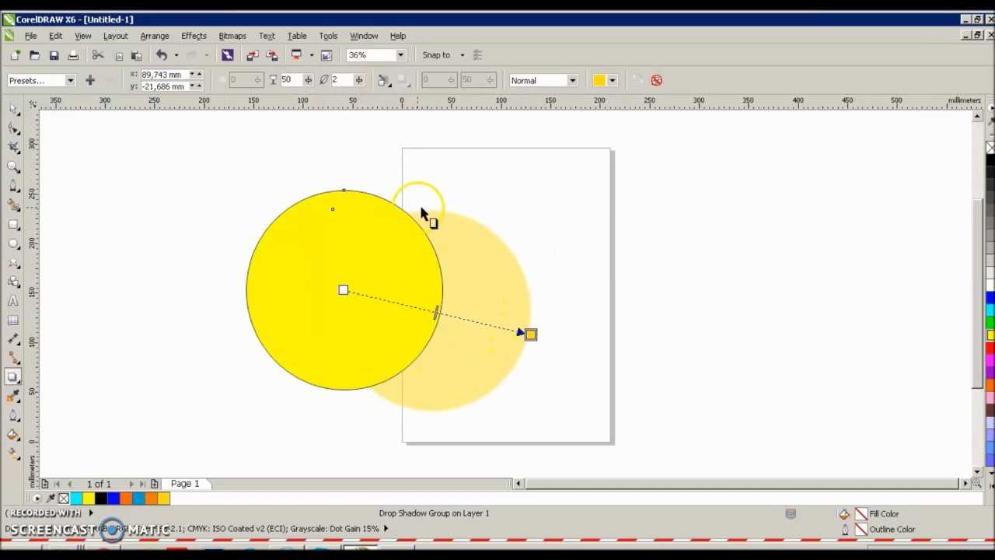Click the drop shadow opacity field showing 50
Screen dimensions: 995x560
pos(291,80)
